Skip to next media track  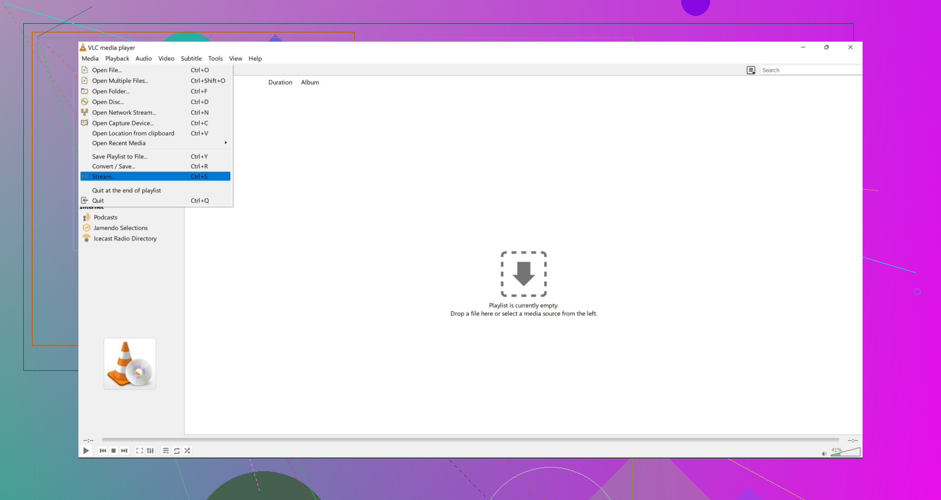(124, 450)
